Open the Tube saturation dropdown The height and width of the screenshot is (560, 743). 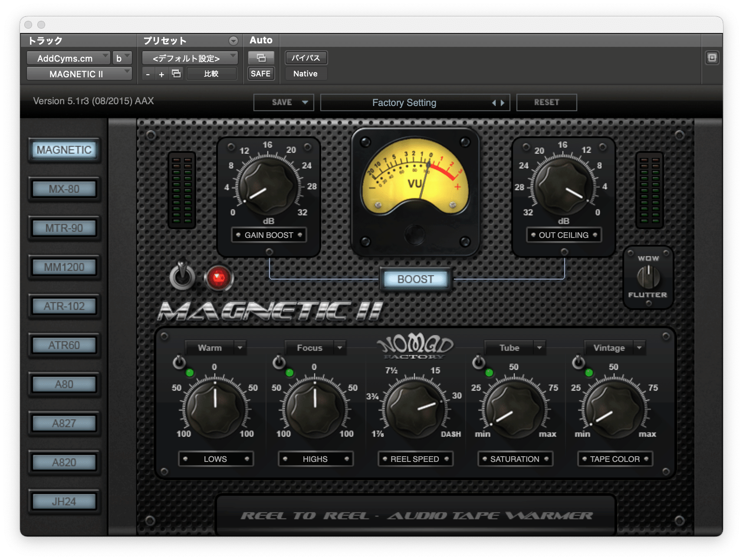click(515, 348)
